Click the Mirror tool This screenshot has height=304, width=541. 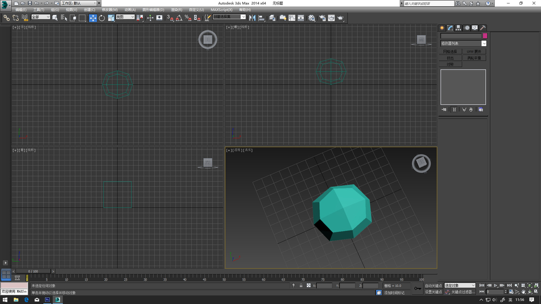coord(252,18)
